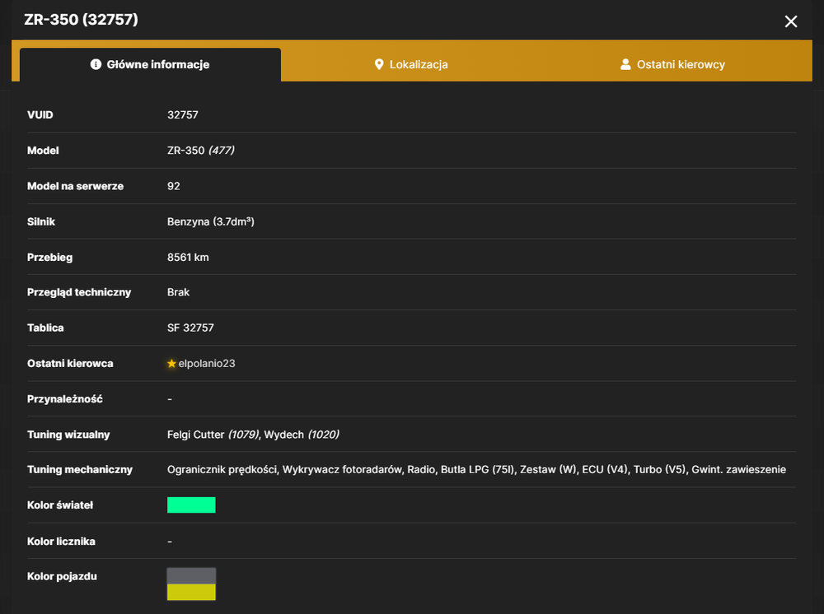
Task: Click the map pin icon on Lokalizacja
Action: tap(379, 64)
